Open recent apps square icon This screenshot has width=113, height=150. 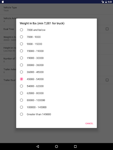[x=75, y=146]
